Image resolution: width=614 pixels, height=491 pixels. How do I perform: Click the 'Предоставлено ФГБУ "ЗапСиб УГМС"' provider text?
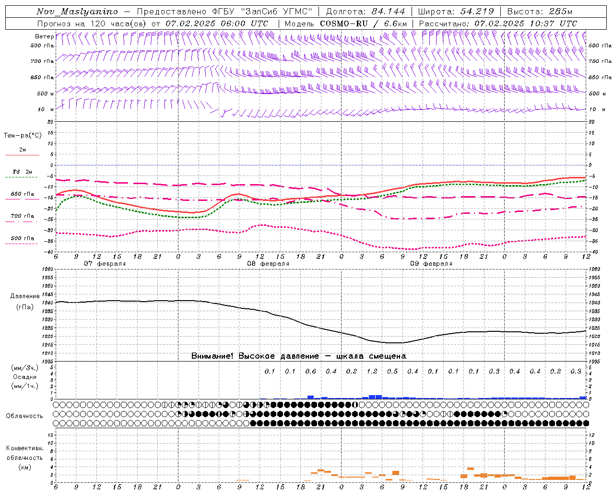[x=224, y=12]
